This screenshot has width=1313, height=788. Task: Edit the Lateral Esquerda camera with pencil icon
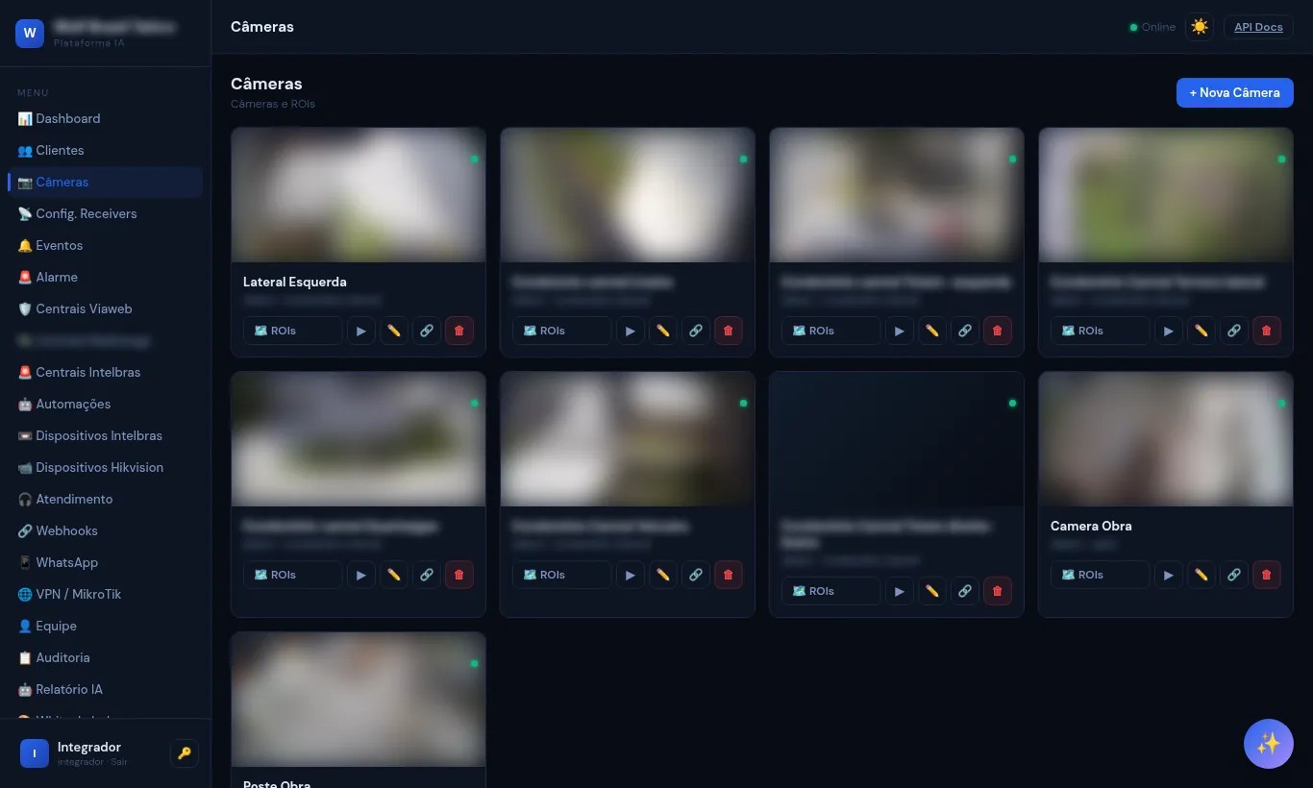[x=394, y=331]
